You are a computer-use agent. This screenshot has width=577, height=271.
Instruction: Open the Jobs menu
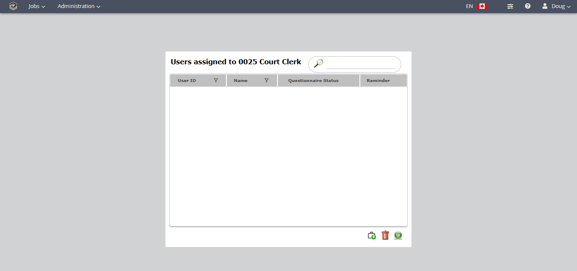coord(37,6)
